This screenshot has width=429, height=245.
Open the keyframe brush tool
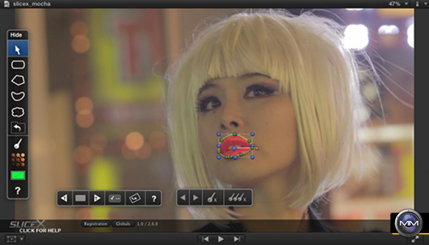pos(18,143)
